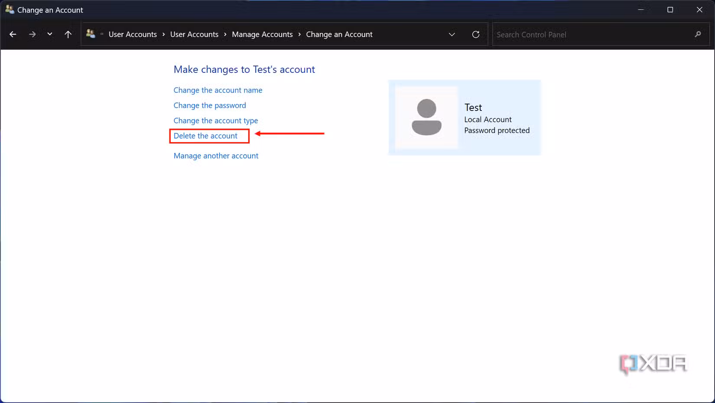Open Change the password
The width and height of the screenshot is (715, 403).
210,105
